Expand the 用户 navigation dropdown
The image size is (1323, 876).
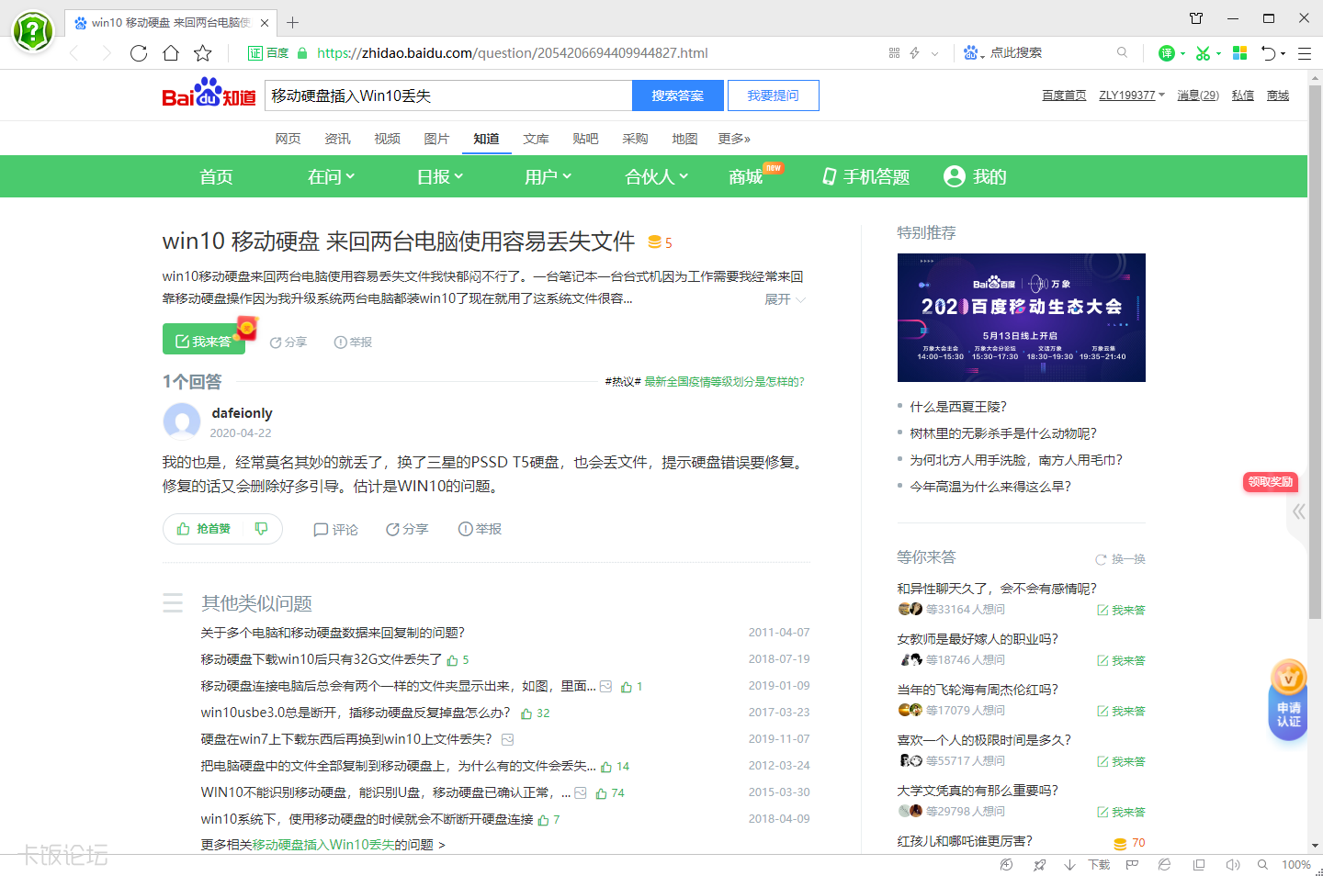(548, 176)
